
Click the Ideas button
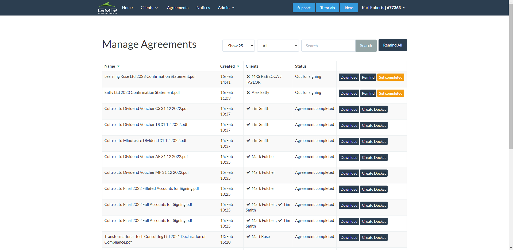[349, 8]
